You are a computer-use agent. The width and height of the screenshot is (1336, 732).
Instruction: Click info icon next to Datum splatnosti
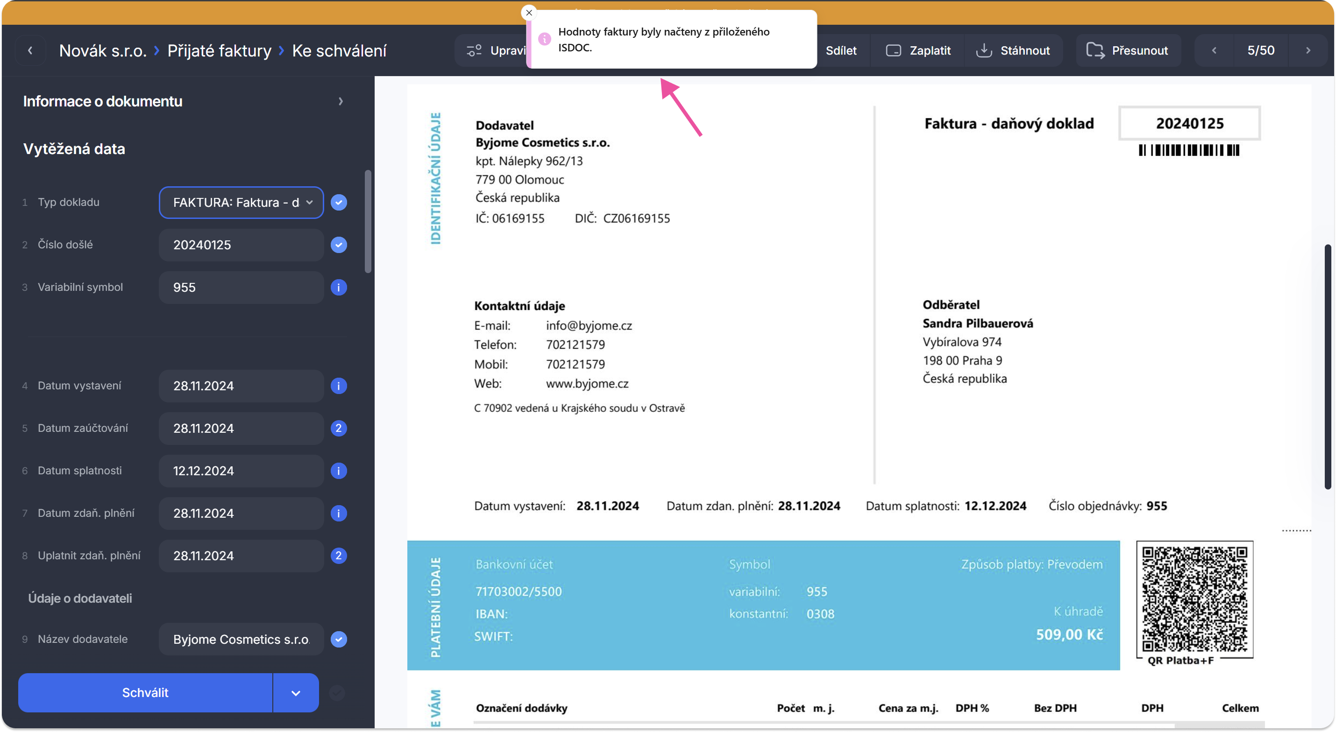click(x=339, y=471)
